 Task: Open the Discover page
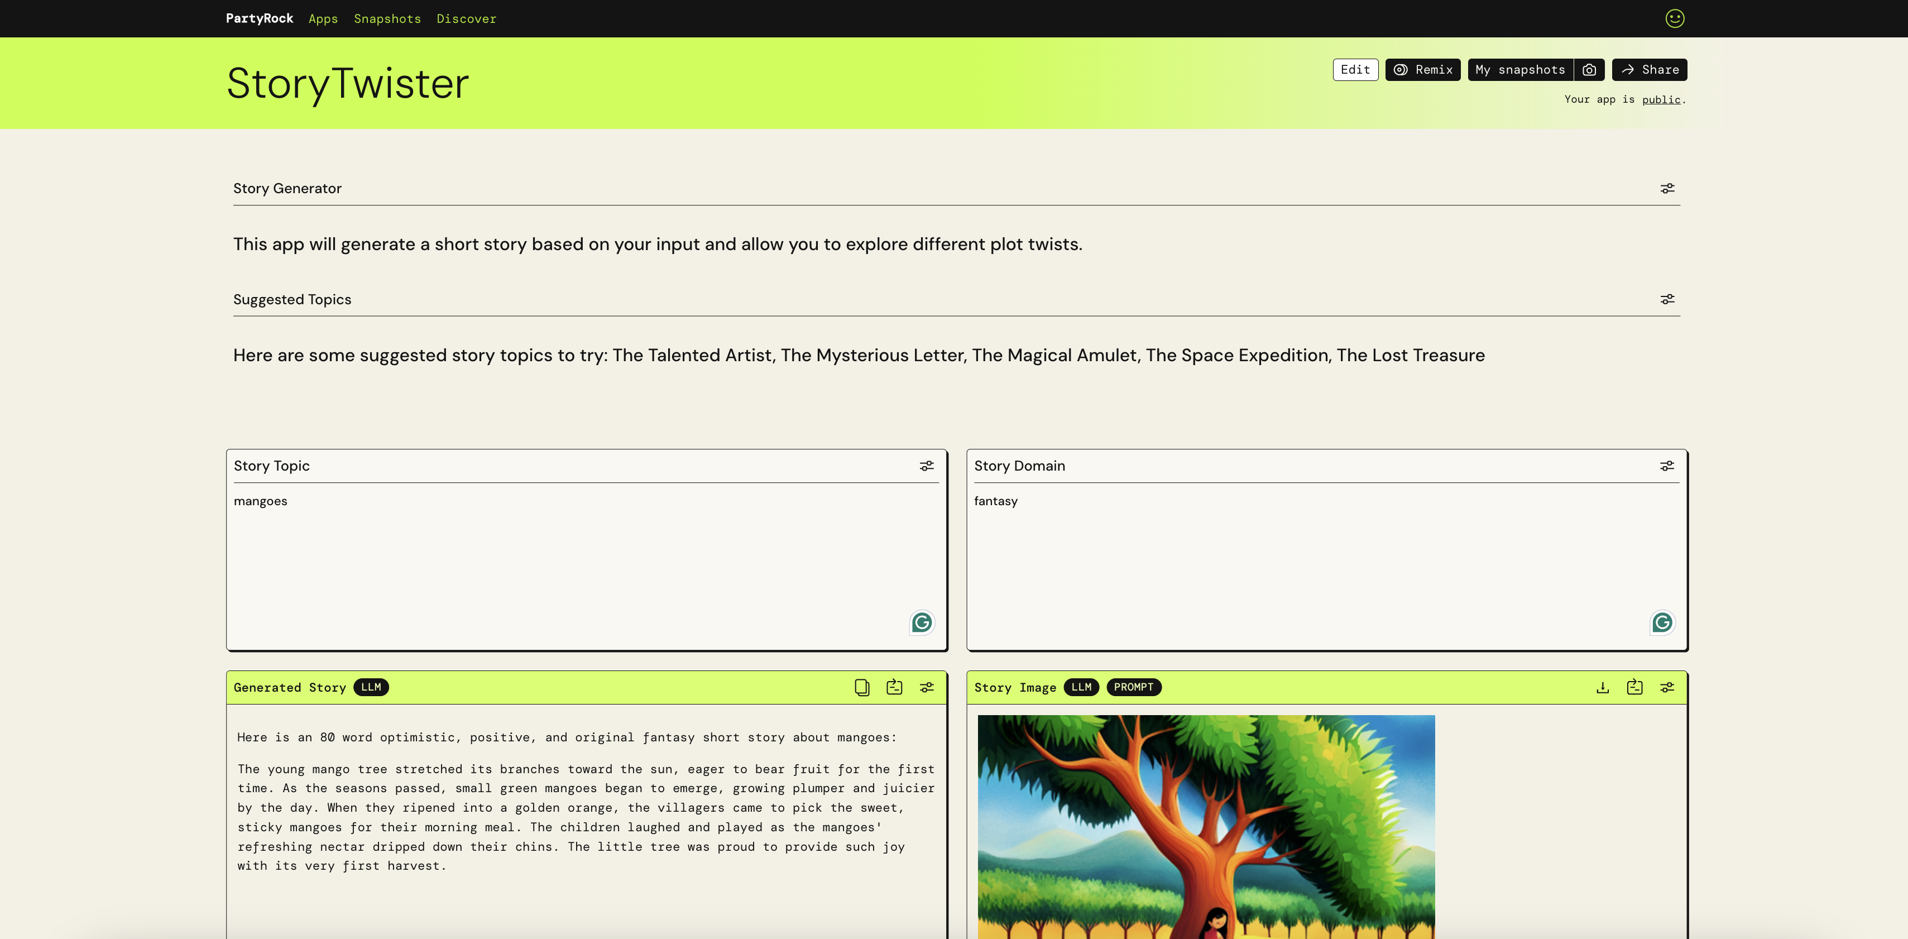click(x=466, y=18)
